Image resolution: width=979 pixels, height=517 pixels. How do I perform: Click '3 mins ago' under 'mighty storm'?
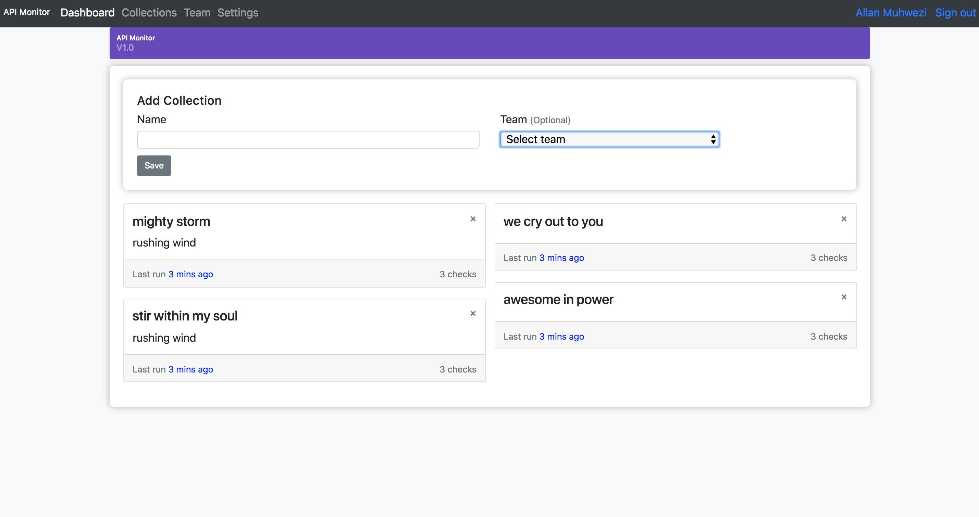[x=190, y=274]
